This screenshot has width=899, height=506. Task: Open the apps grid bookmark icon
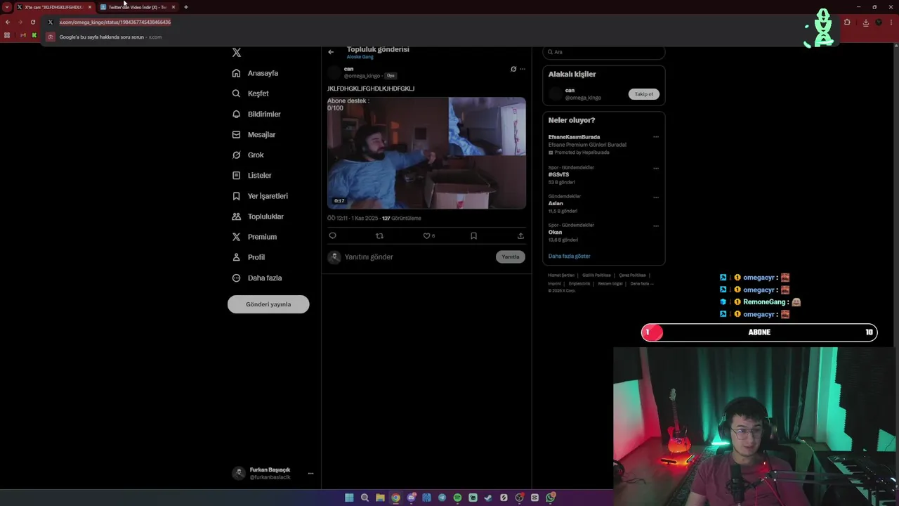pyautogui.click(x=8, y=35)
